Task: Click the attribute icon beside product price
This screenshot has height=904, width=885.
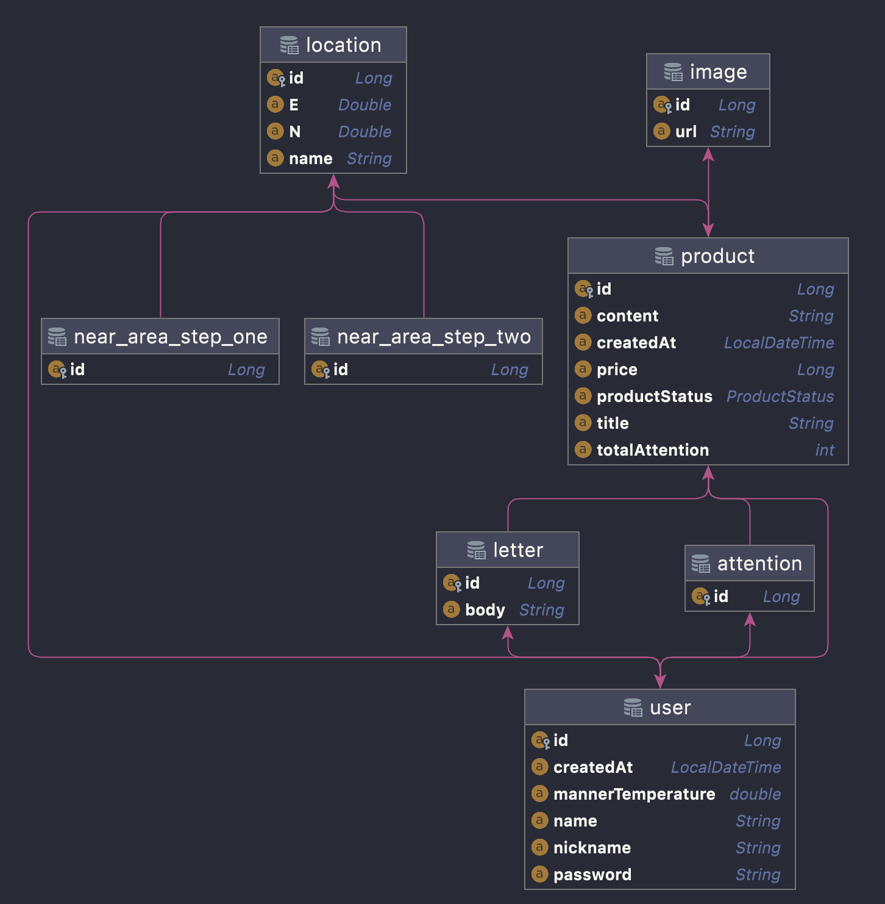Action: [583, 369]
